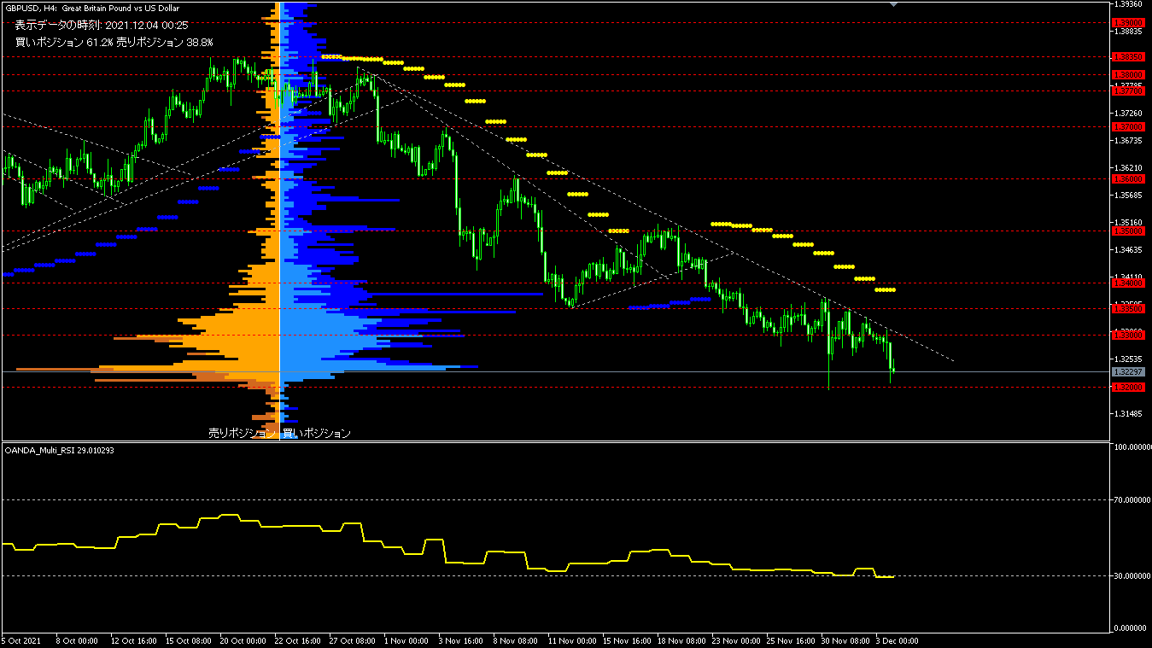
Task: Select the 1.38350 red price level label
Action: (x=1129, y=56)
